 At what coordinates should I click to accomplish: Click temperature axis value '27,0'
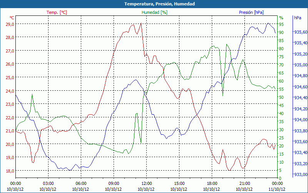[10, 51]
